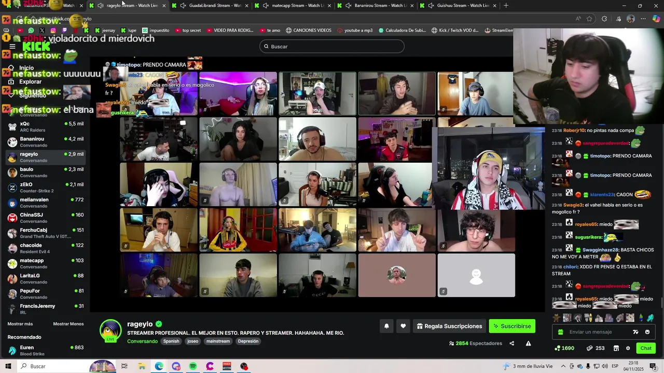The height and width of the screenshot is (373, 664).
Task: Mute the matecapp Stream tab audio
Action: (266, 6)
